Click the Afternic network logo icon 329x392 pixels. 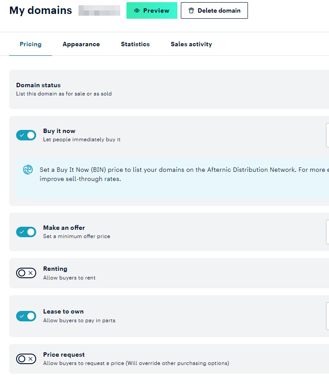[x=28, y=170]
